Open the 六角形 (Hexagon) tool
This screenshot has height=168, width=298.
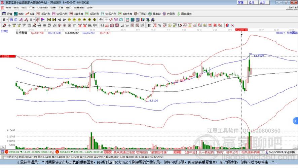point(168,14)
